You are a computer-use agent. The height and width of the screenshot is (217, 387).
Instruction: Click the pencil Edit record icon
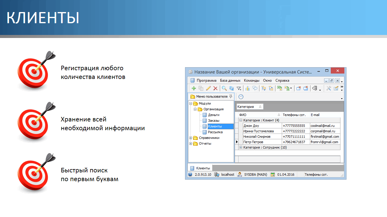point(208,88)
